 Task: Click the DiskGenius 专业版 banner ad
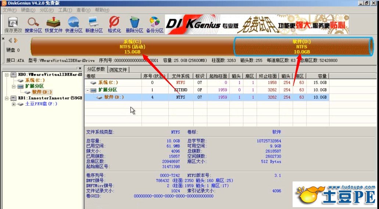(257, 24)
